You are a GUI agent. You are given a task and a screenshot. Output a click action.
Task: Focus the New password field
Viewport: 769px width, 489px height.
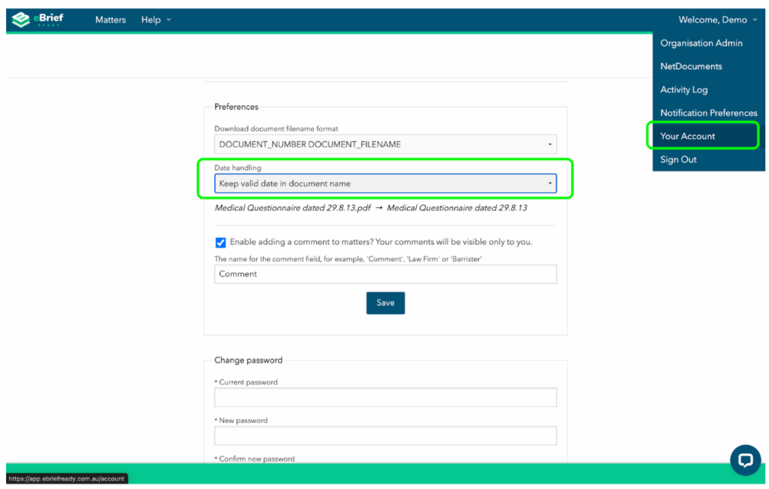(385, 436)
